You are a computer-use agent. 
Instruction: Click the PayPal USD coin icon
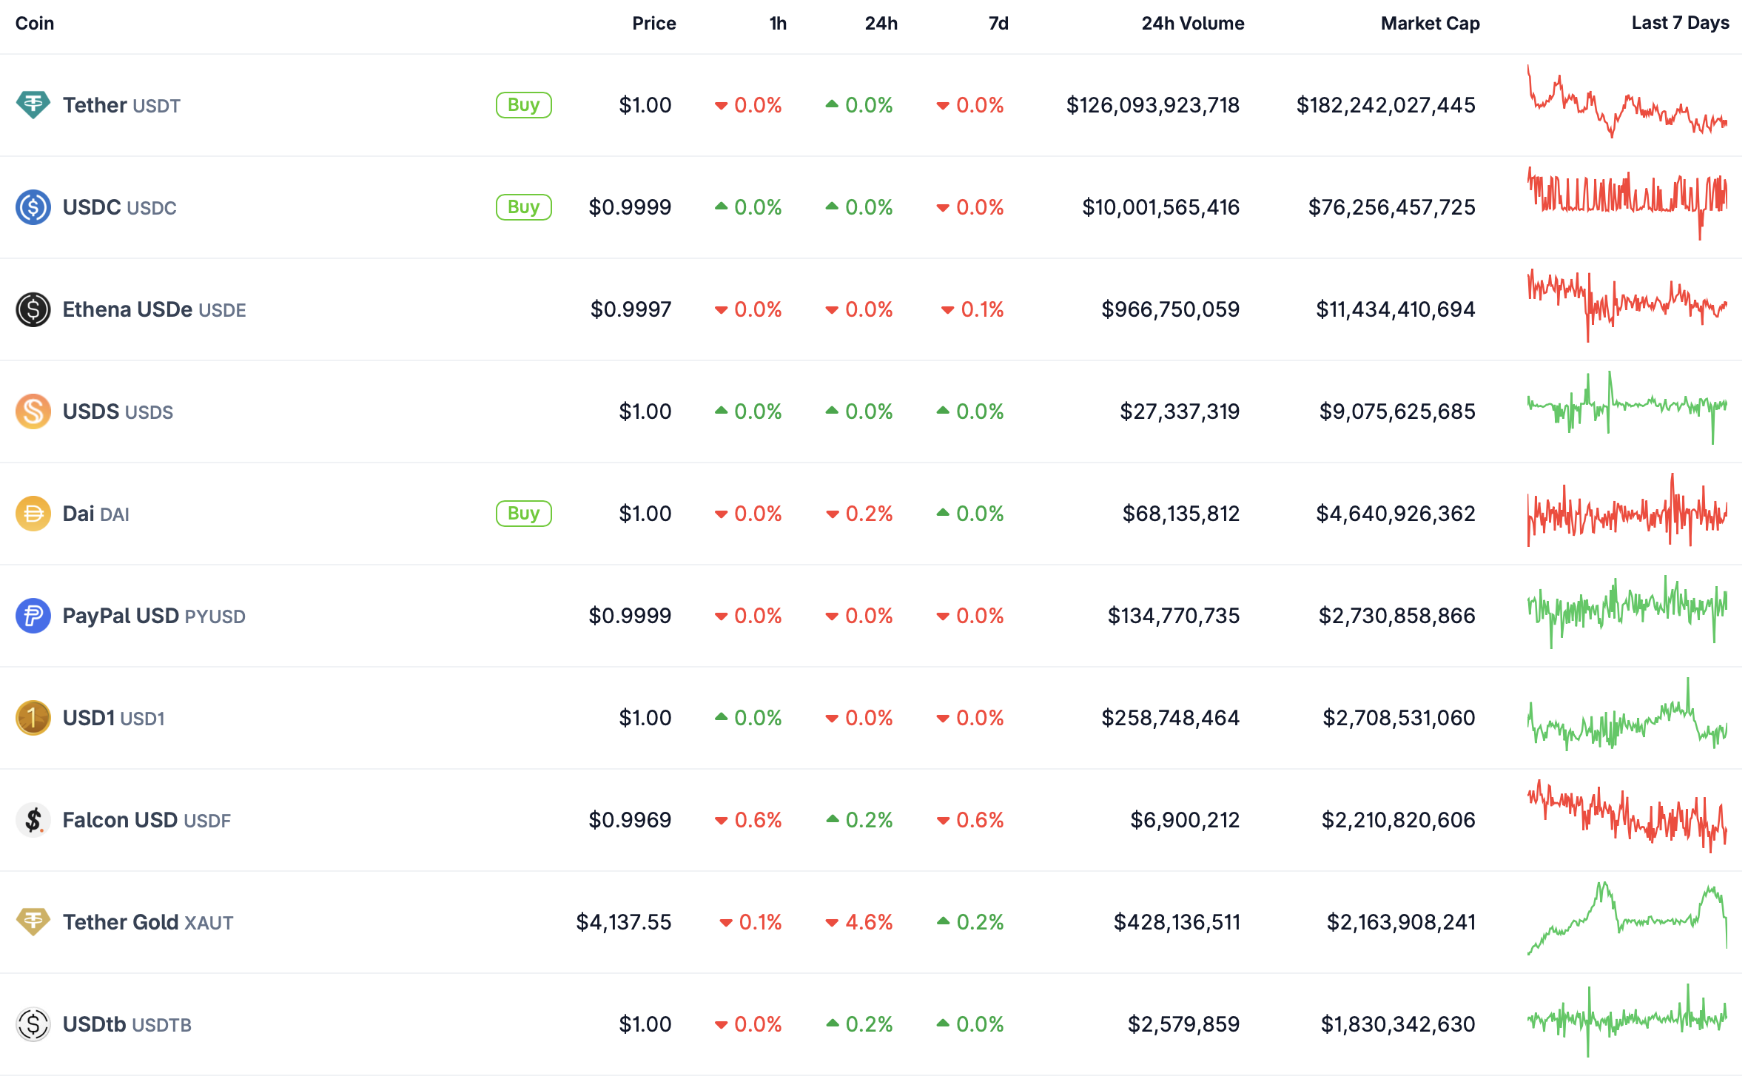[33, 616]
